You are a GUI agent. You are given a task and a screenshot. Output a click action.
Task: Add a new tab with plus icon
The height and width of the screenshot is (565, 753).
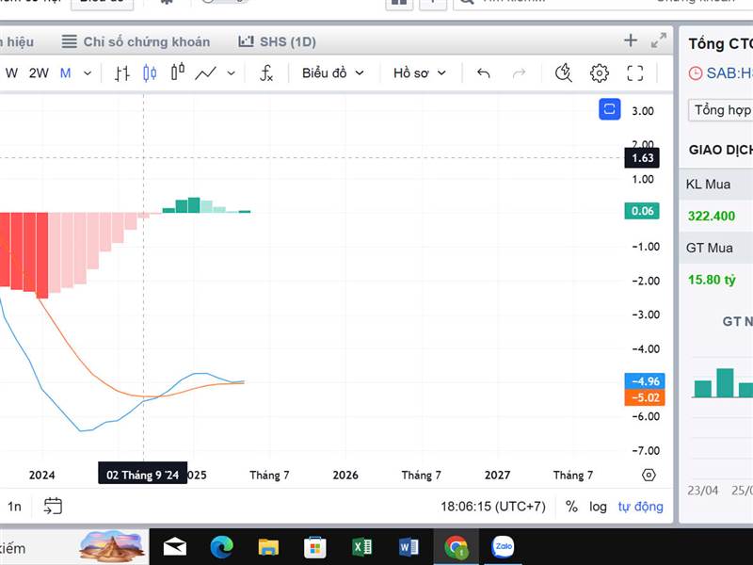631,40
